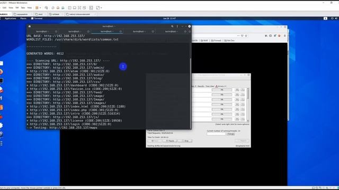Viewport: 339px width, 190px height.
Task: Click the WORDLIST_FILES common.txt line in terminal
Action: coord(73,40)
